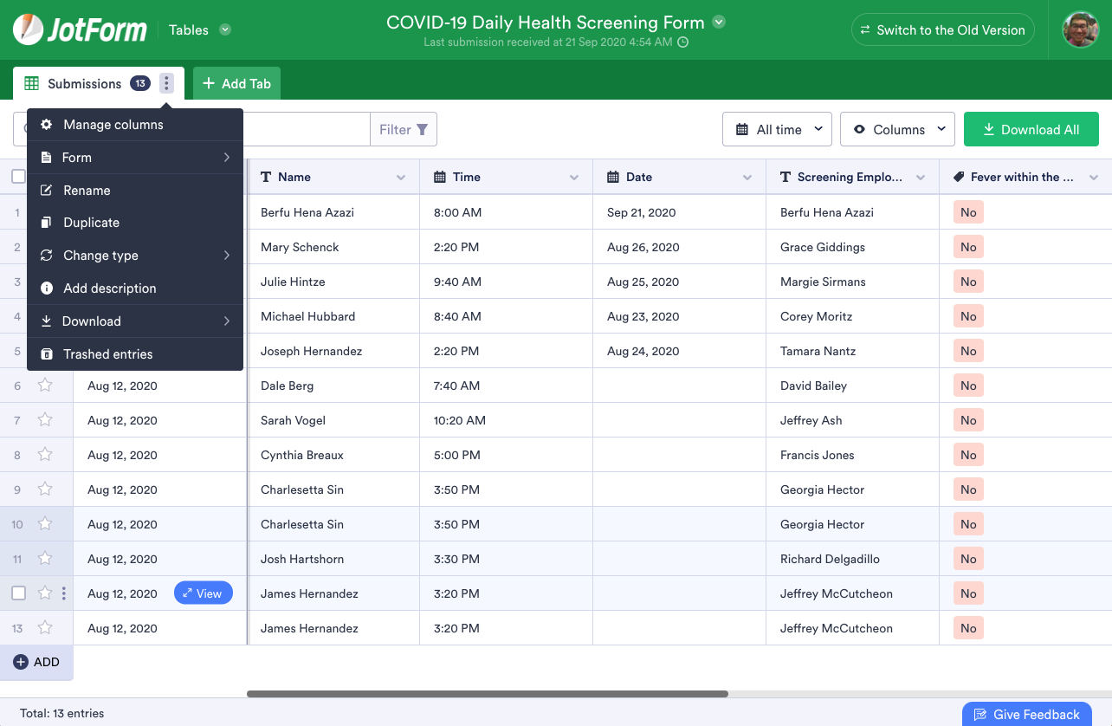Open the Submissions tab three-dot menu
This screenshot has height=726, width=1112.
click(166, 83)
